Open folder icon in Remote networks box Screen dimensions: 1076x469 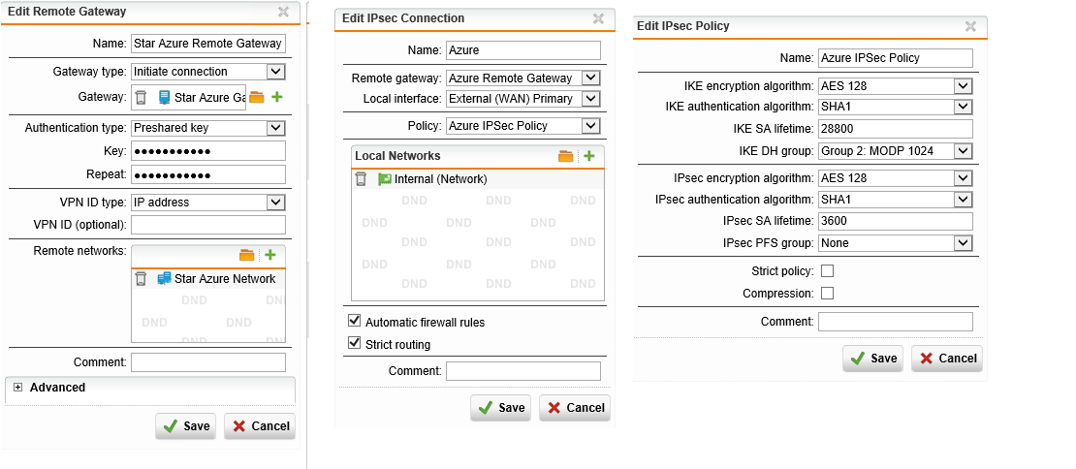[247, 255]
